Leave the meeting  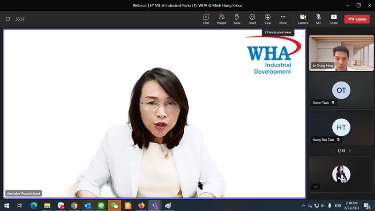pos(357,19)
